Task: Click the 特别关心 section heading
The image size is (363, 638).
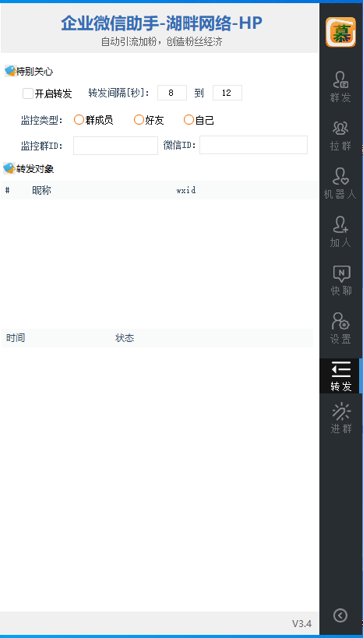Action: 34,72
